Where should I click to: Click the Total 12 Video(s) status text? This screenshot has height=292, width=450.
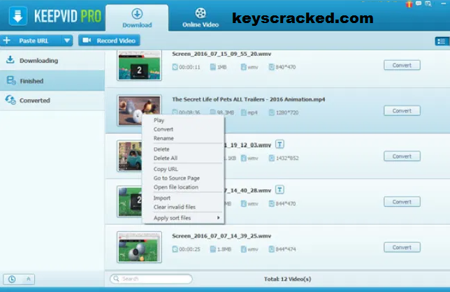tap(288, 279)
